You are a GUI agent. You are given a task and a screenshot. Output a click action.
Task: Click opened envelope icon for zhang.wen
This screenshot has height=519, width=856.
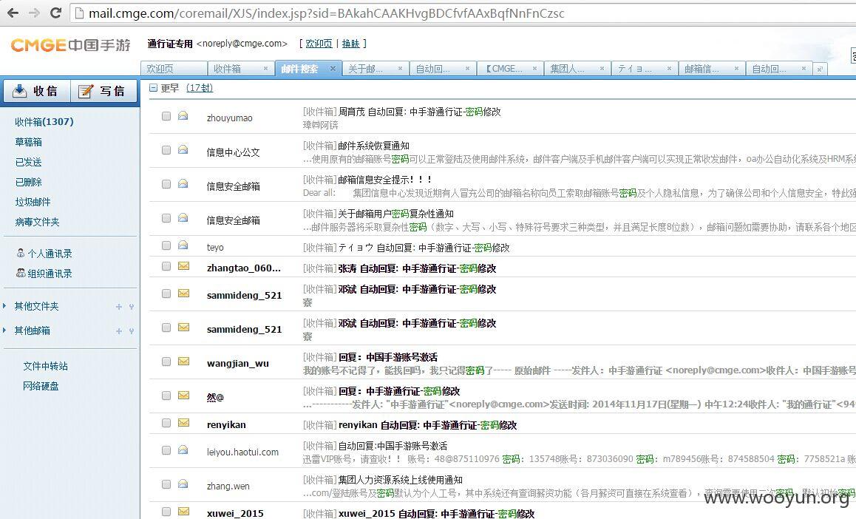coord(183,484)
